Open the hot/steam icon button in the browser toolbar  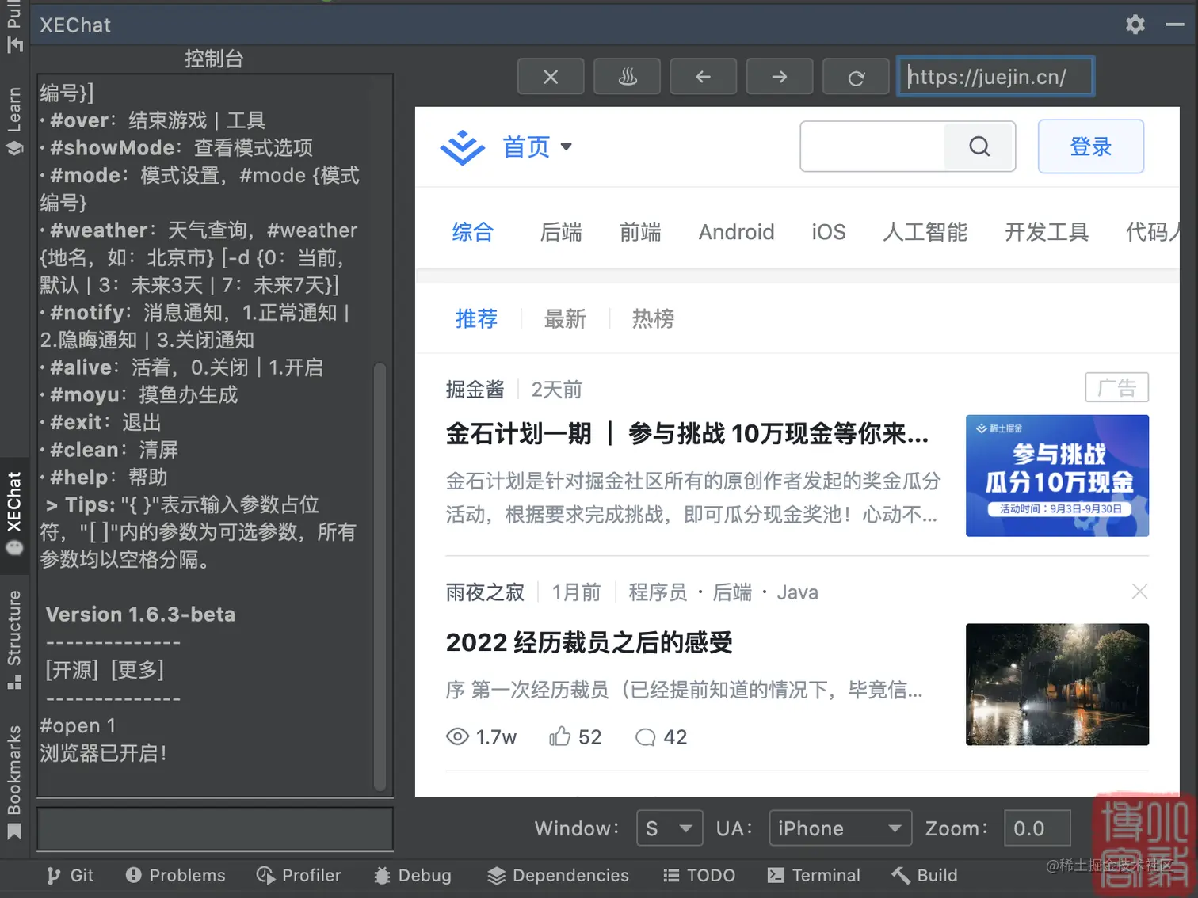[x=627, y=77]
